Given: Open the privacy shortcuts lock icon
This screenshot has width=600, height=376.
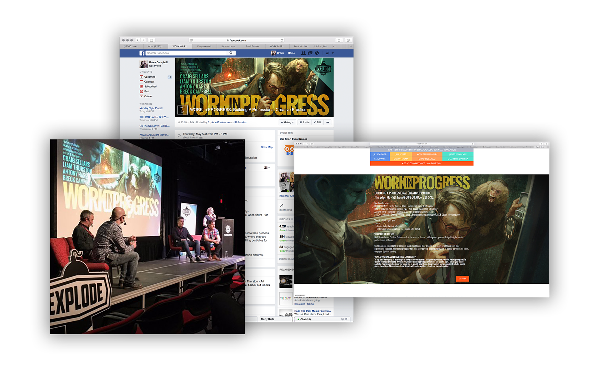Looking at the screenshot, I should tap(327, 53).
